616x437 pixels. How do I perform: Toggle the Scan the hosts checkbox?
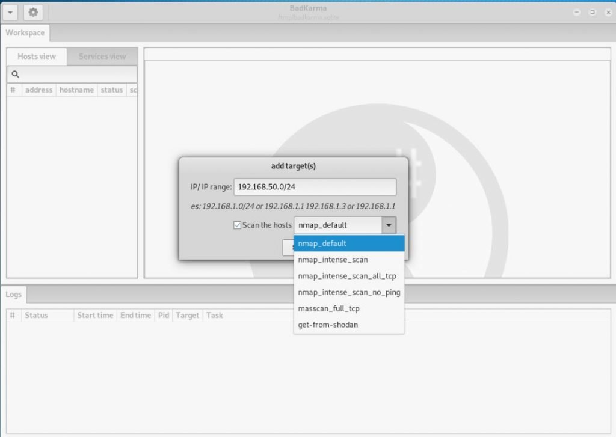(x=237, y=225)
